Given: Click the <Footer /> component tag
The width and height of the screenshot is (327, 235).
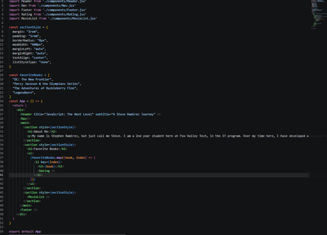Looking at the screenshot, I should point(28,210).
